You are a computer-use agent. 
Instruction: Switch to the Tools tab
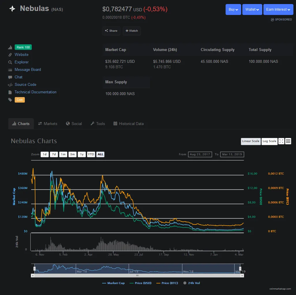tap(98, 124)
